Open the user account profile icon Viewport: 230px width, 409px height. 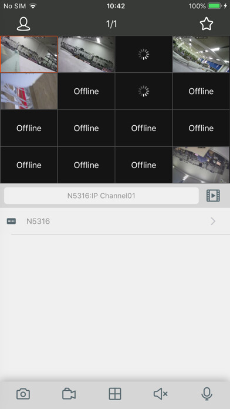(23, 24)
